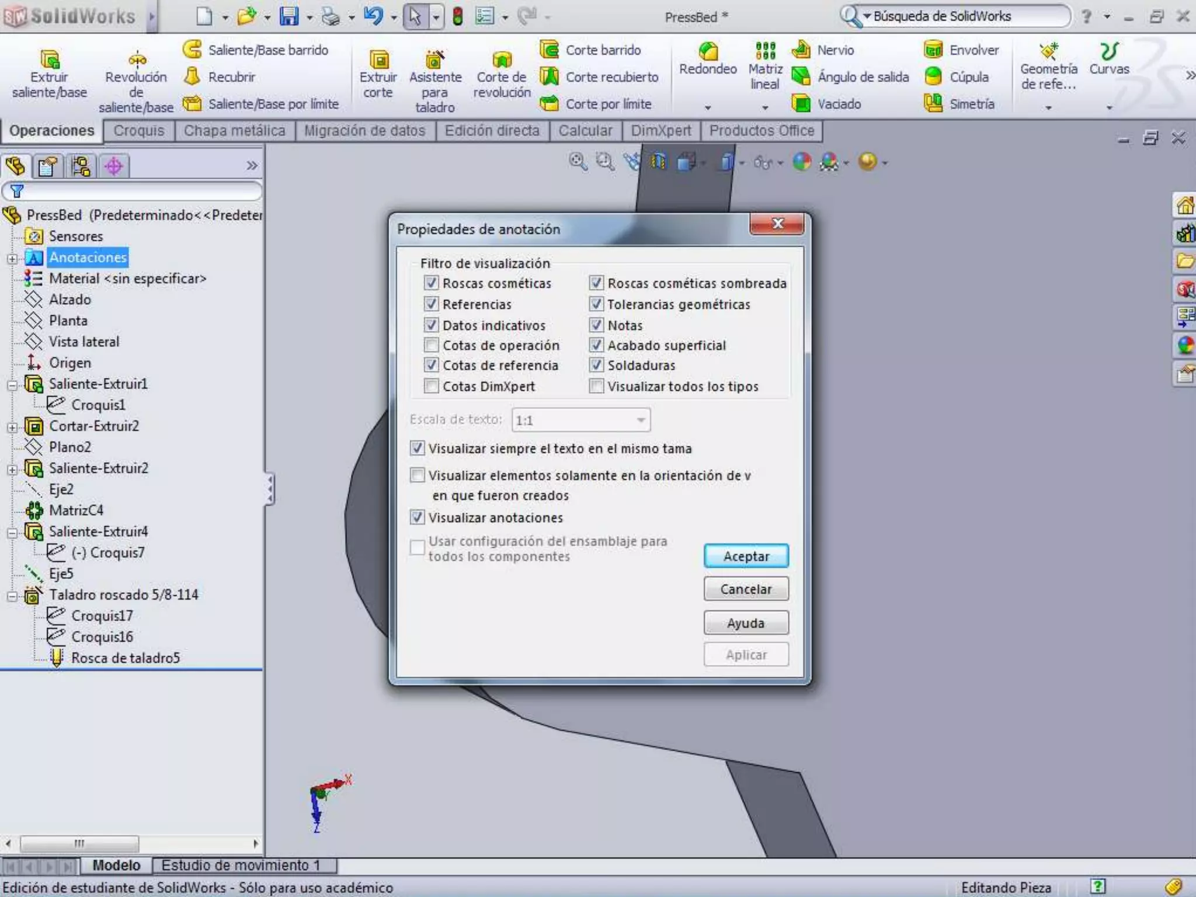
Task: Click the Redondeo fillet tool icon
Action: point(708,51)
